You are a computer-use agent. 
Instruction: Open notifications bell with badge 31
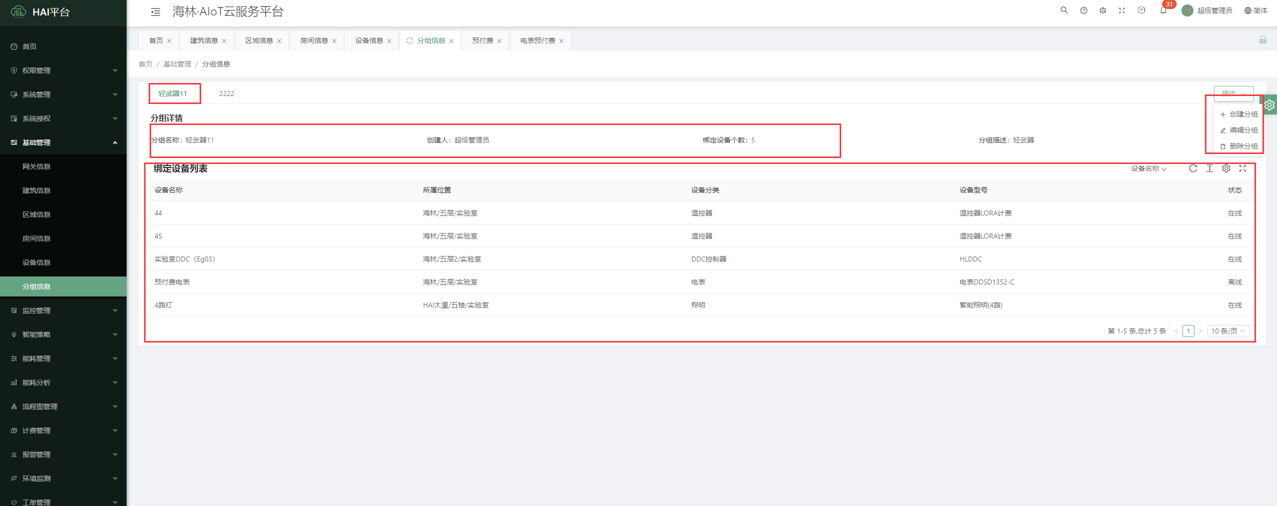pos(1163,10)
